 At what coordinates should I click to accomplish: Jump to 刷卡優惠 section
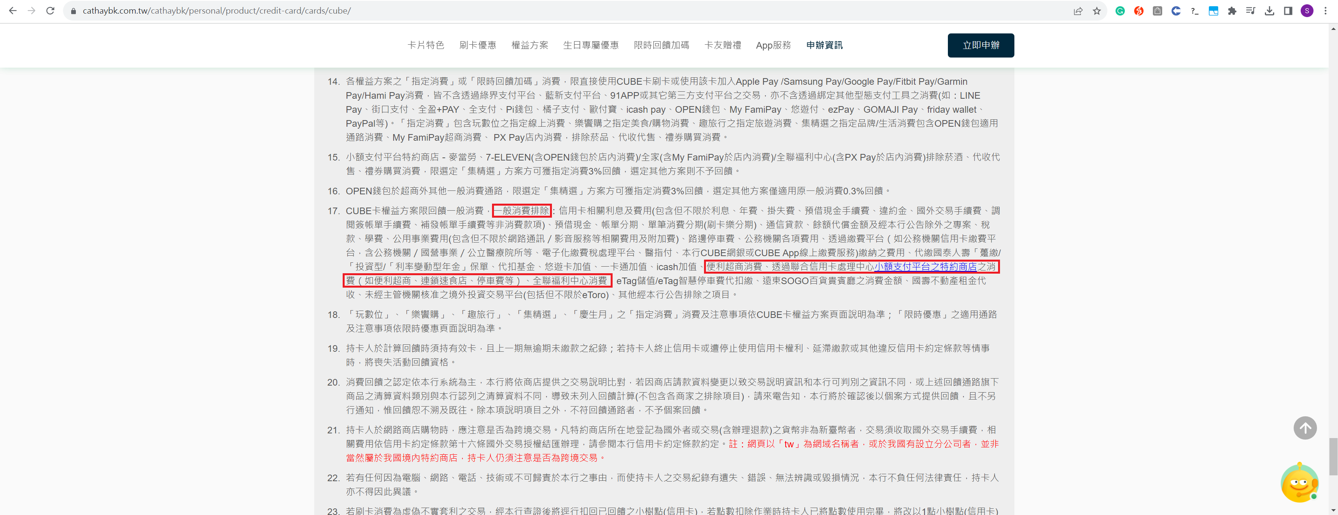tap(477, 45)
